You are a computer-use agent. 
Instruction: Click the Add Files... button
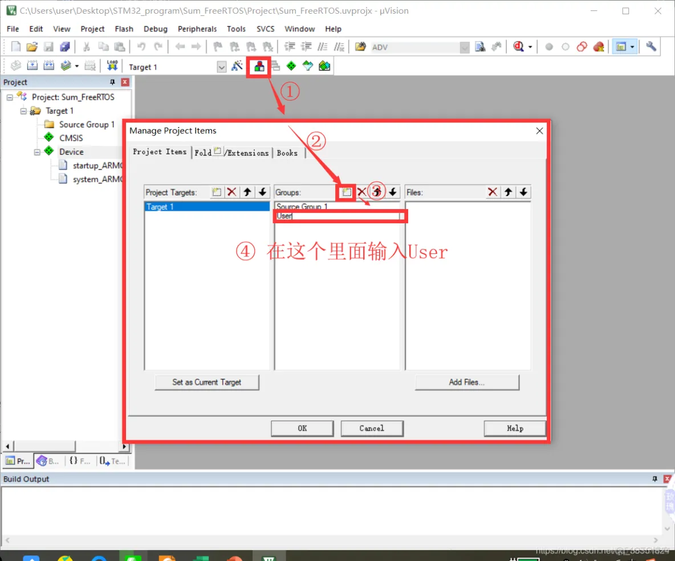[467, 382]
